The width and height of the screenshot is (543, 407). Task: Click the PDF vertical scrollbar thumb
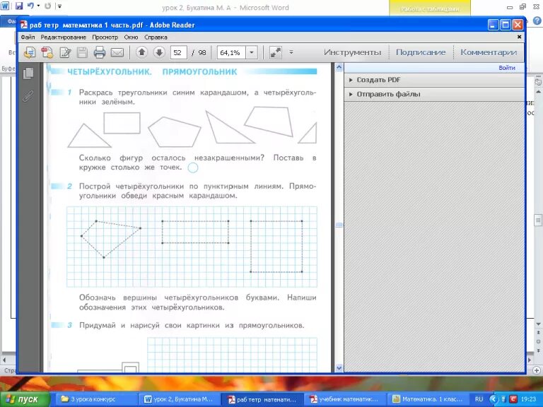click(339, 225)
